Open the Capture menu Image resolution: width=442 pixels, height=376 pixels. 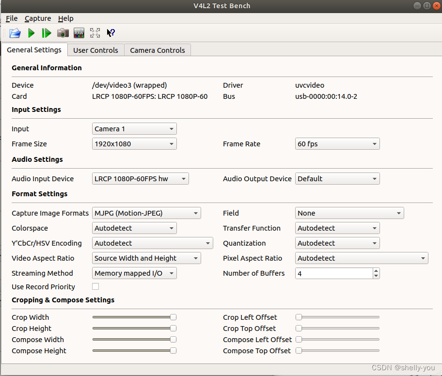(38, 18)
